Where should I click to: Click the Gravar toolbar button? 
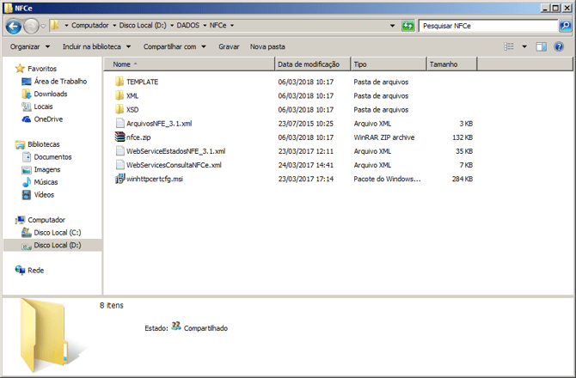pos(229,46)
